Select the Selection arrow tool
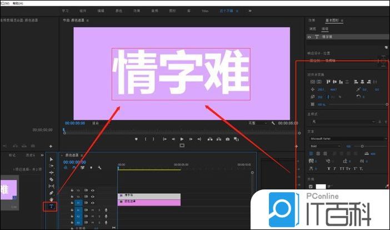The width and height of the screenshot is (390, 230). tap(51, 159)
